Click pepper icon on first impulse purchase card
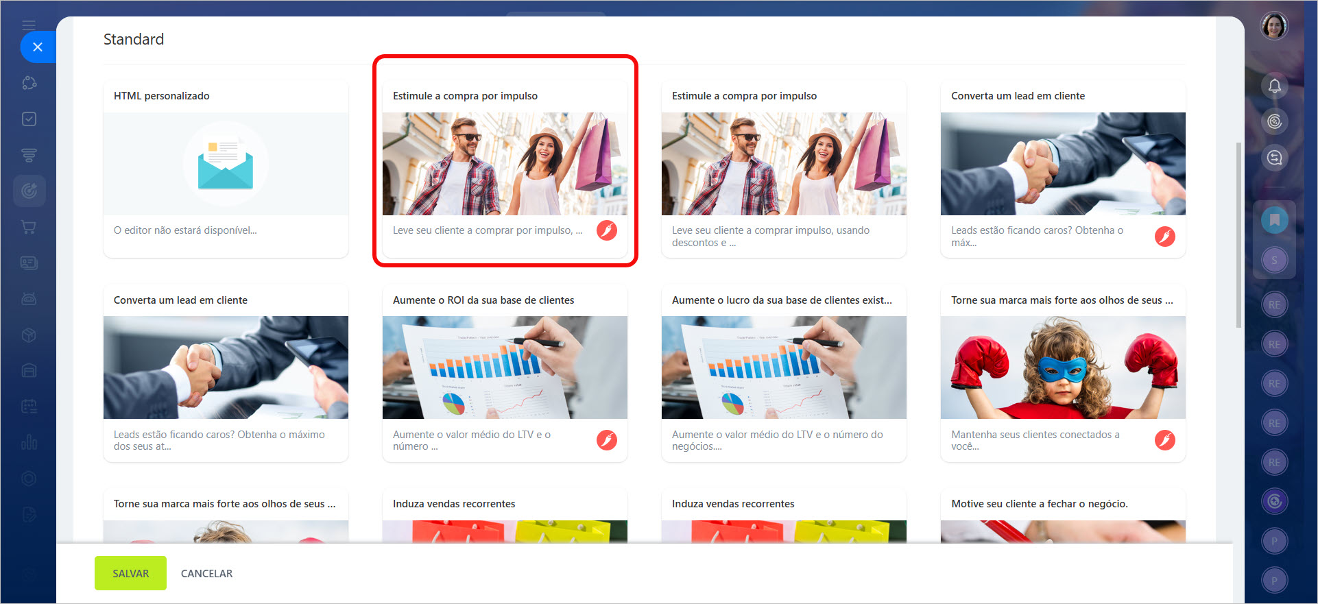The image size is (1318, 604). click(606, 230)
